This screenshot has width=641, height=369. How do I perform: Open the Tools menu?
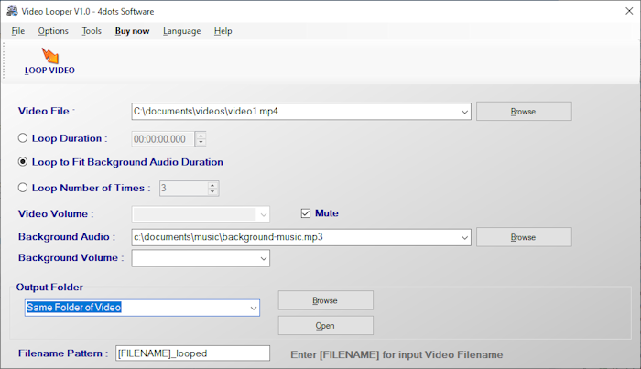click(x=92, y=31)
